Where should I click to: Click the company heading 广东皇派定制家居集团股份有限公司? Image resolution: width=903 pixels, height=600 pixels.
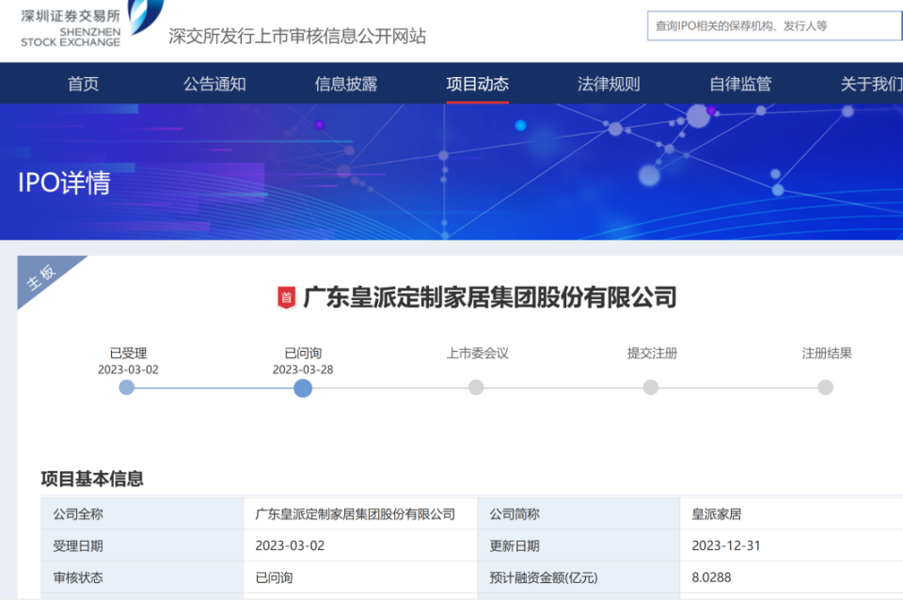coord(490,298)
